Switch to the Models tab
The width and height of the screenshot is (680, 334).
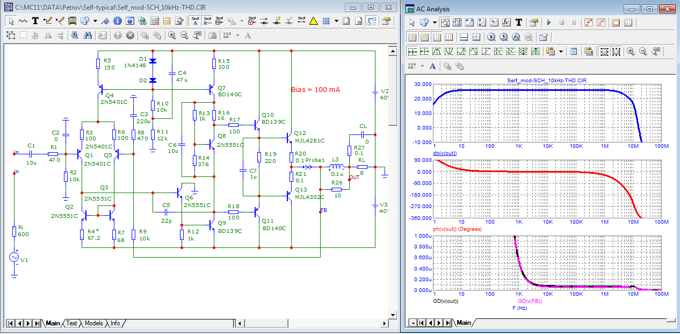click(93, 323)
